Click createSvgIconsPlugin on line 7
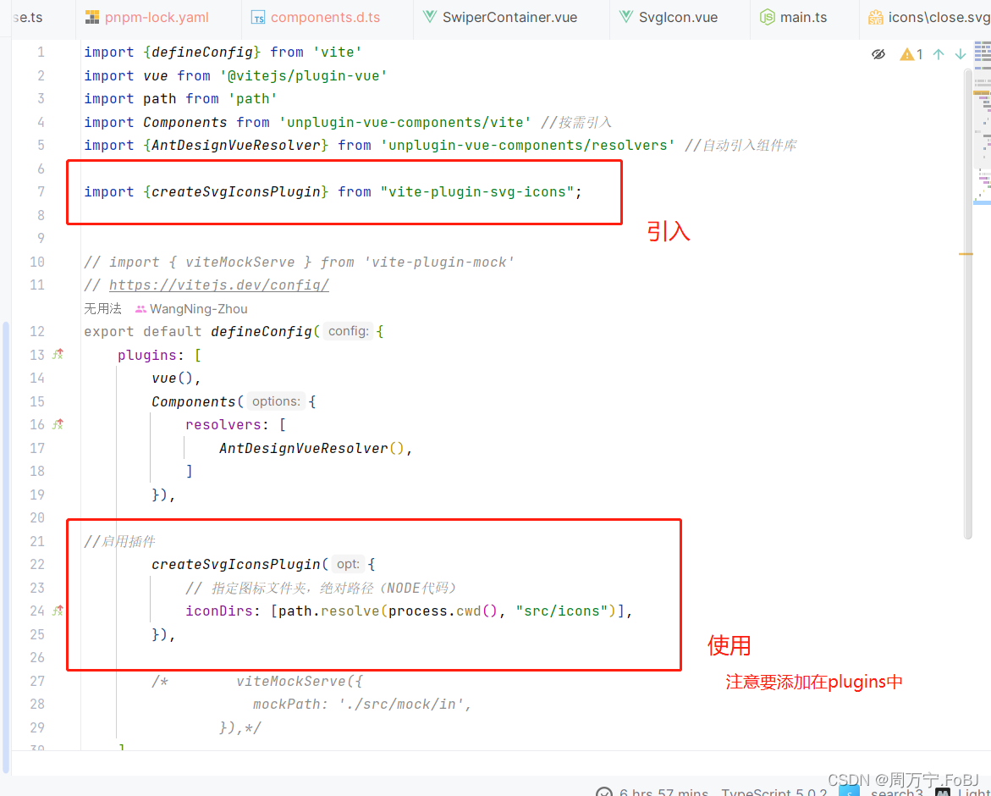This screenshot has width=991, height=796. 236,191
